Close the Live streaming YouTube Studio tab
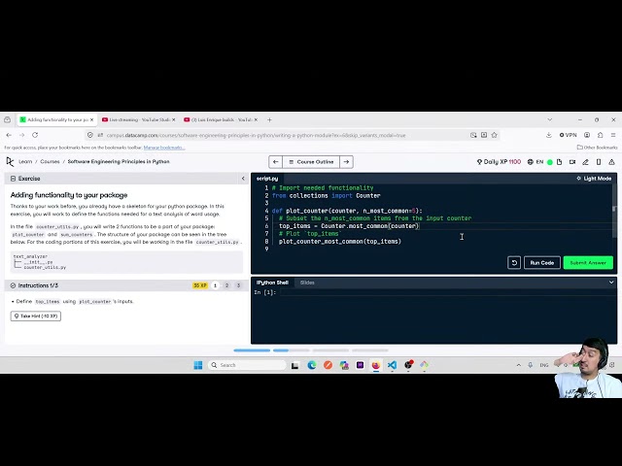This screenshot has height=466, width=622. click(x=173, y=119)
